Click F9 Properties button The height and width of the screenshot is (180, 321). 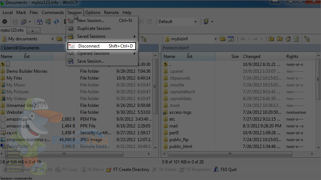point(195,170)
